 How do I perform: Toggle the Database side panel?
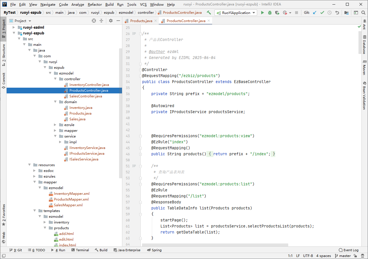[x=364, y=44]
